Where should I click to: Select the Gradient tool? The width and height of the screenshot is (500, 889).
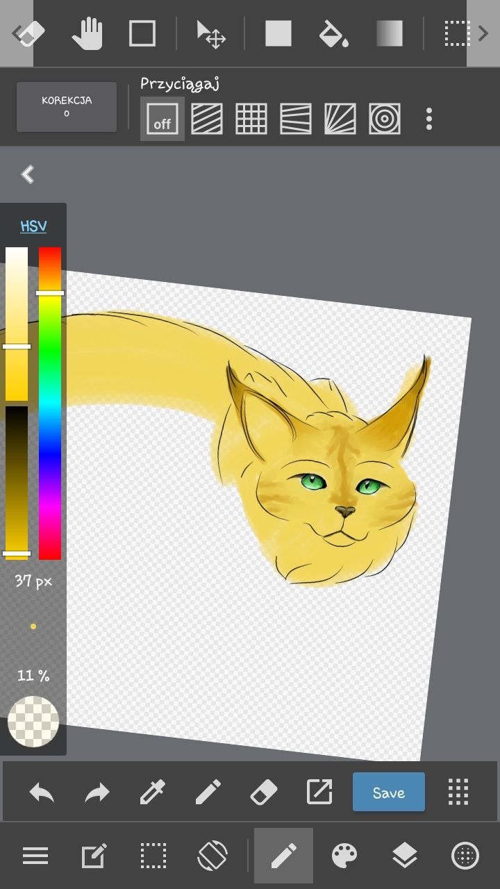(390, 33)
